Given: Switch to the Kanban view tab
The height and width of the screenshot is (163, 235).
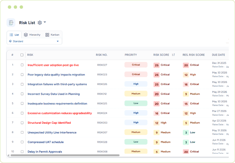Looking at the screenshot, I should click(52, 35).
